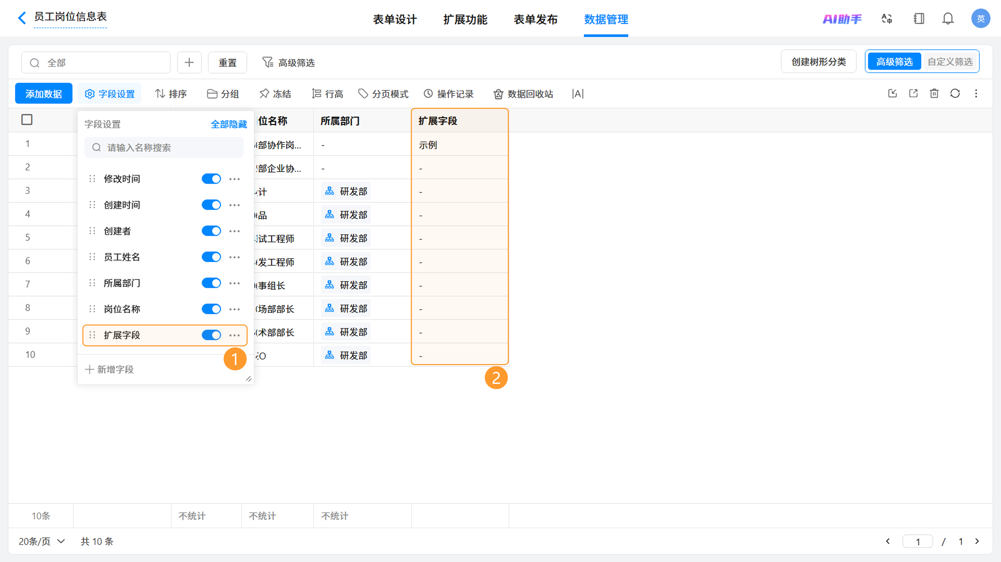The image size is (1001, 562).
Task: Open 行高 row height options
Action: tap(327, 93)
